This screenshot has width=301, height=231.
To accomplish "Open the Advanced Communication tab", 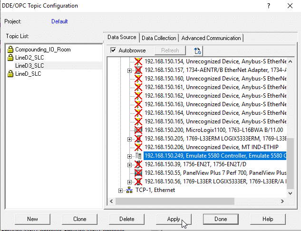I will 211,38.
